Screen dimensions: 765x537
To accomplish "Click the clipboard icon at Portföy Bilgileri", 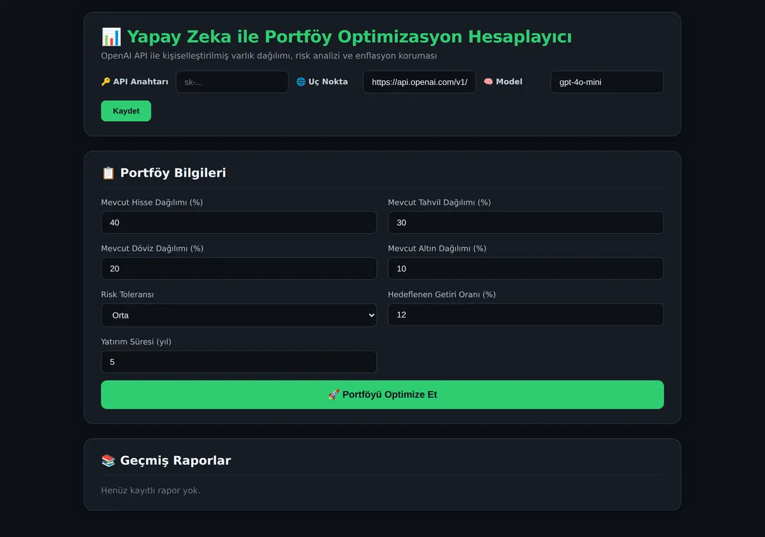I will tap(108, 173).
